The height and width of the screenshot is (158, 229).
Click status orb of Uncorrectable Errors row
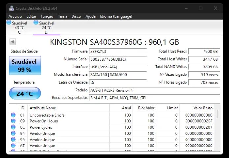[x=13, y=115]
